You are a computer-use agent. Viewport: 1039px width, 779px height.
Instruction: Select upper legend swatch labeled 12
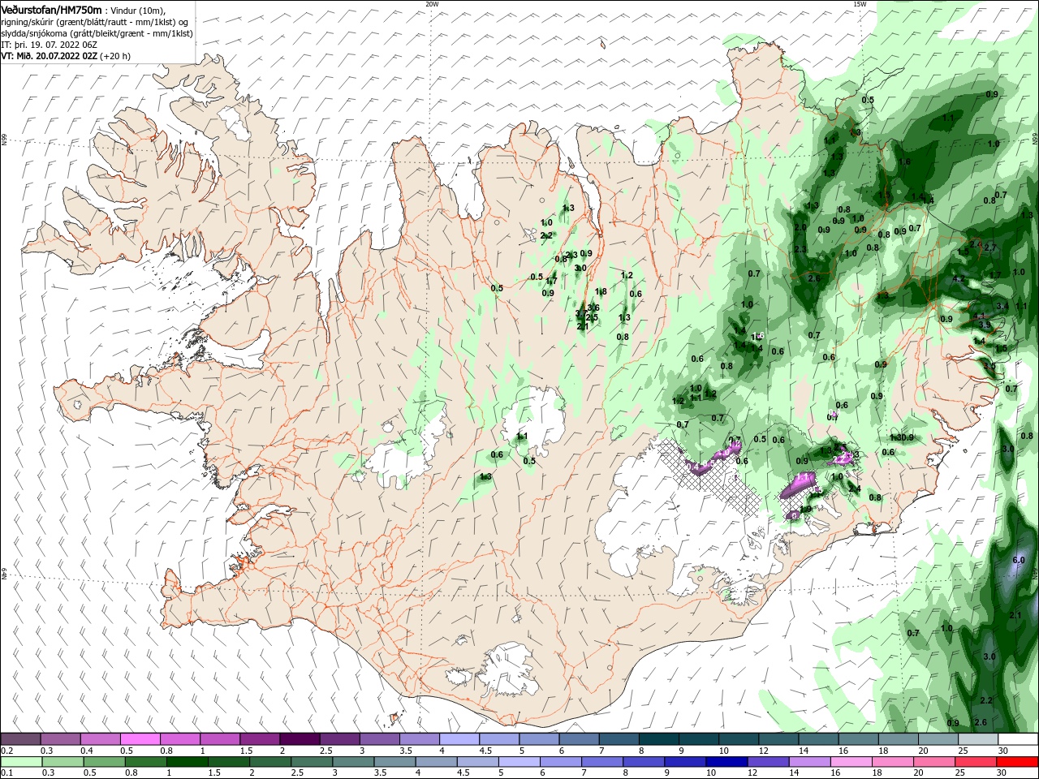[778, 739]
